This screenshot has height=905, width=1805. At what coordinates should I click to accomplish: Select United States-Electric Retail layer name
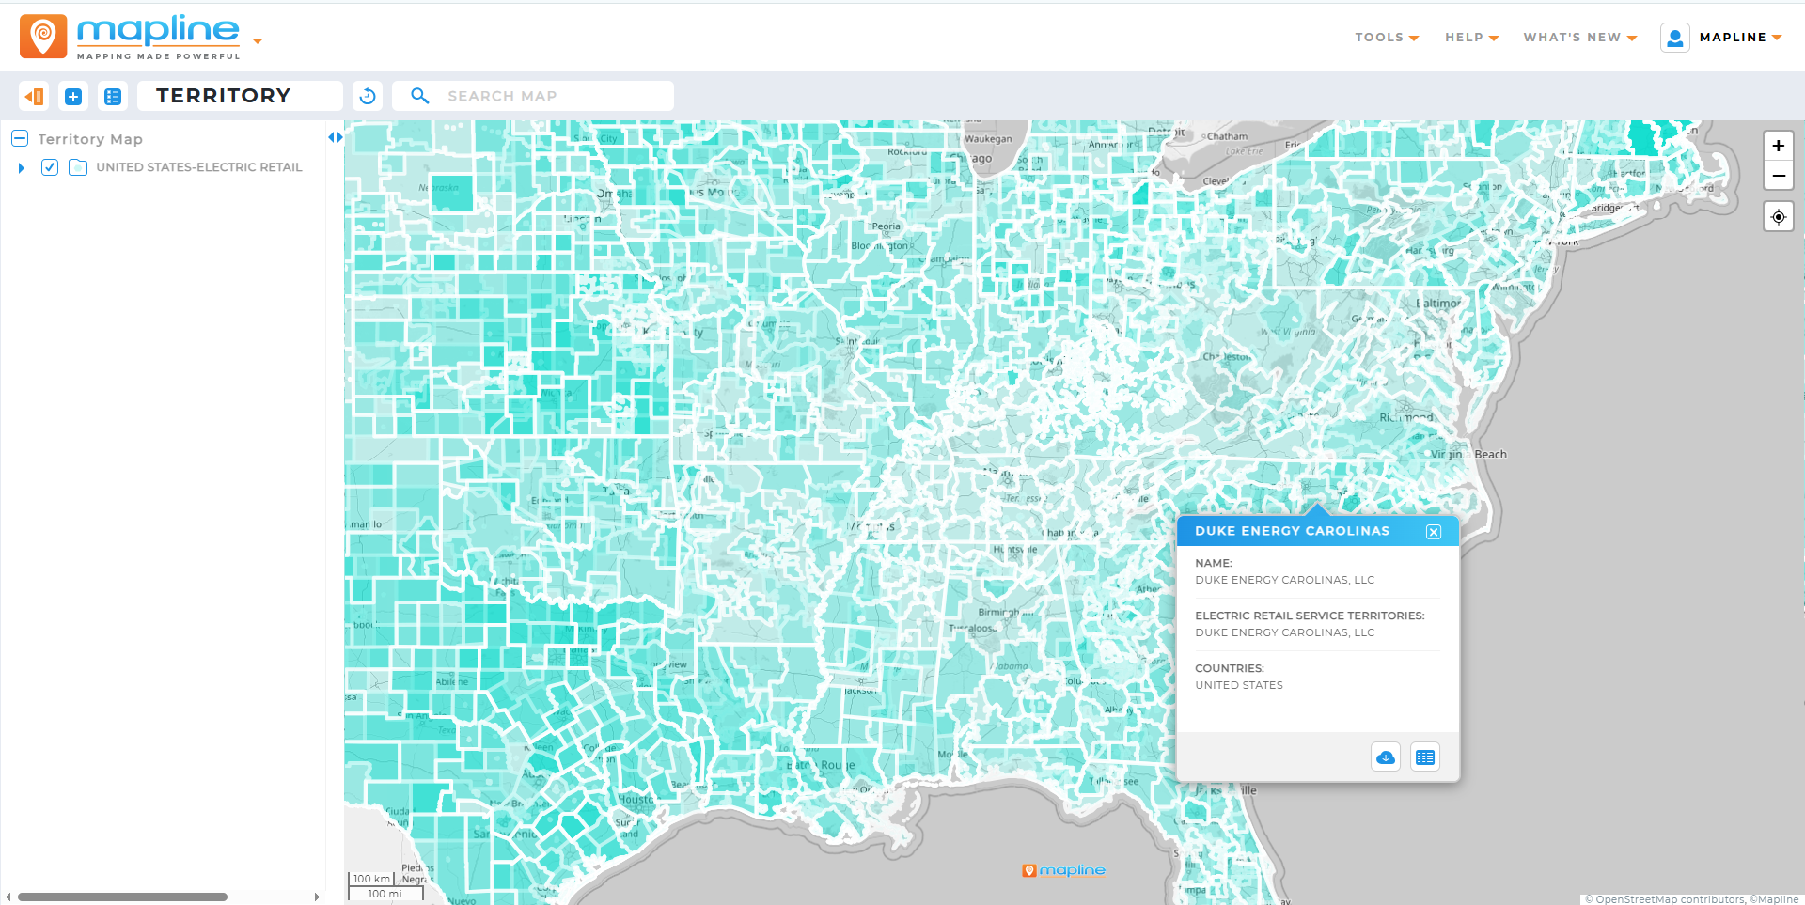coord(199,167)
